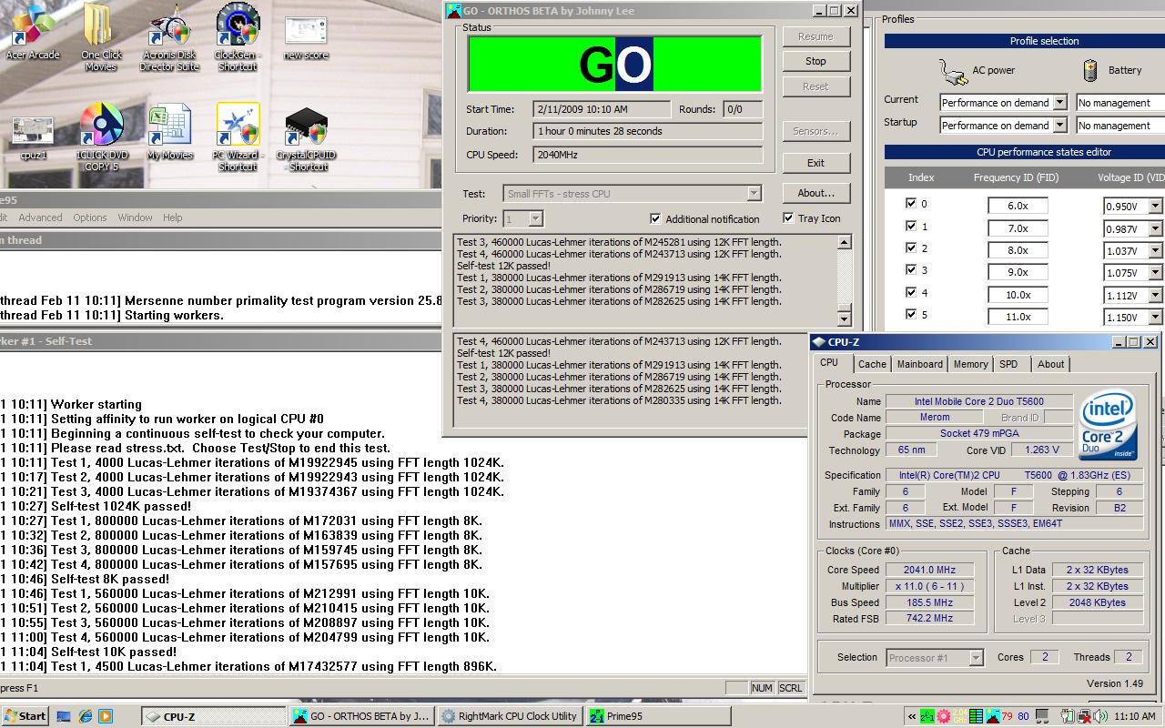Screen dimensions: 1165x728
Task: Click the pink gear tray icon
Action: tap(944, 716)
